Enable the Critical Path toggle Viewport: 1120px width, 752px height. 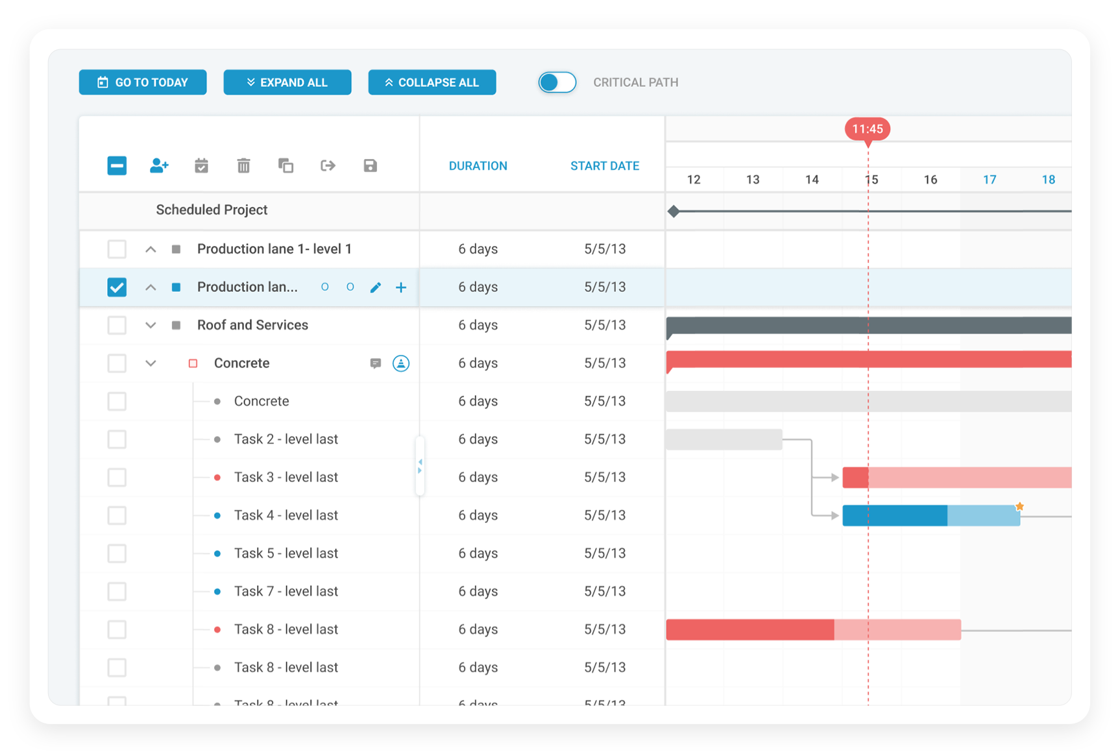(557, 82)
